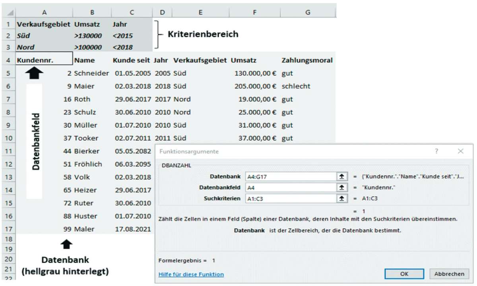
Task: Select column header A
Action: 44,12
